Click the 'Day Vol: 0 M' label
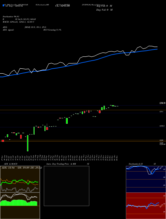The width and height of the screenshot is (166, 219). tap(105, 10)
